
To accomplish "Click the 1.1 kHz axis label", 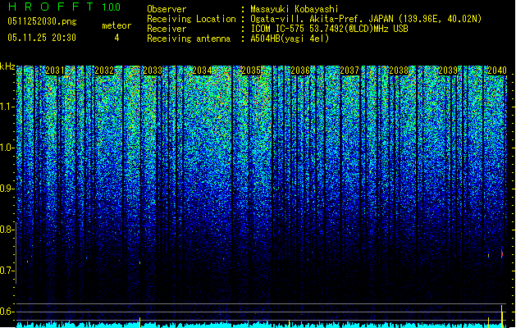I will pyautogui.click(x=7, y=107).
